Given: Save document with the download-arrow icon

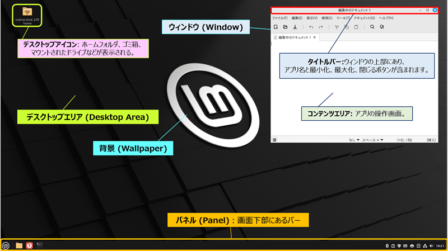Looking at the screenshot, I should pos(295,27).
